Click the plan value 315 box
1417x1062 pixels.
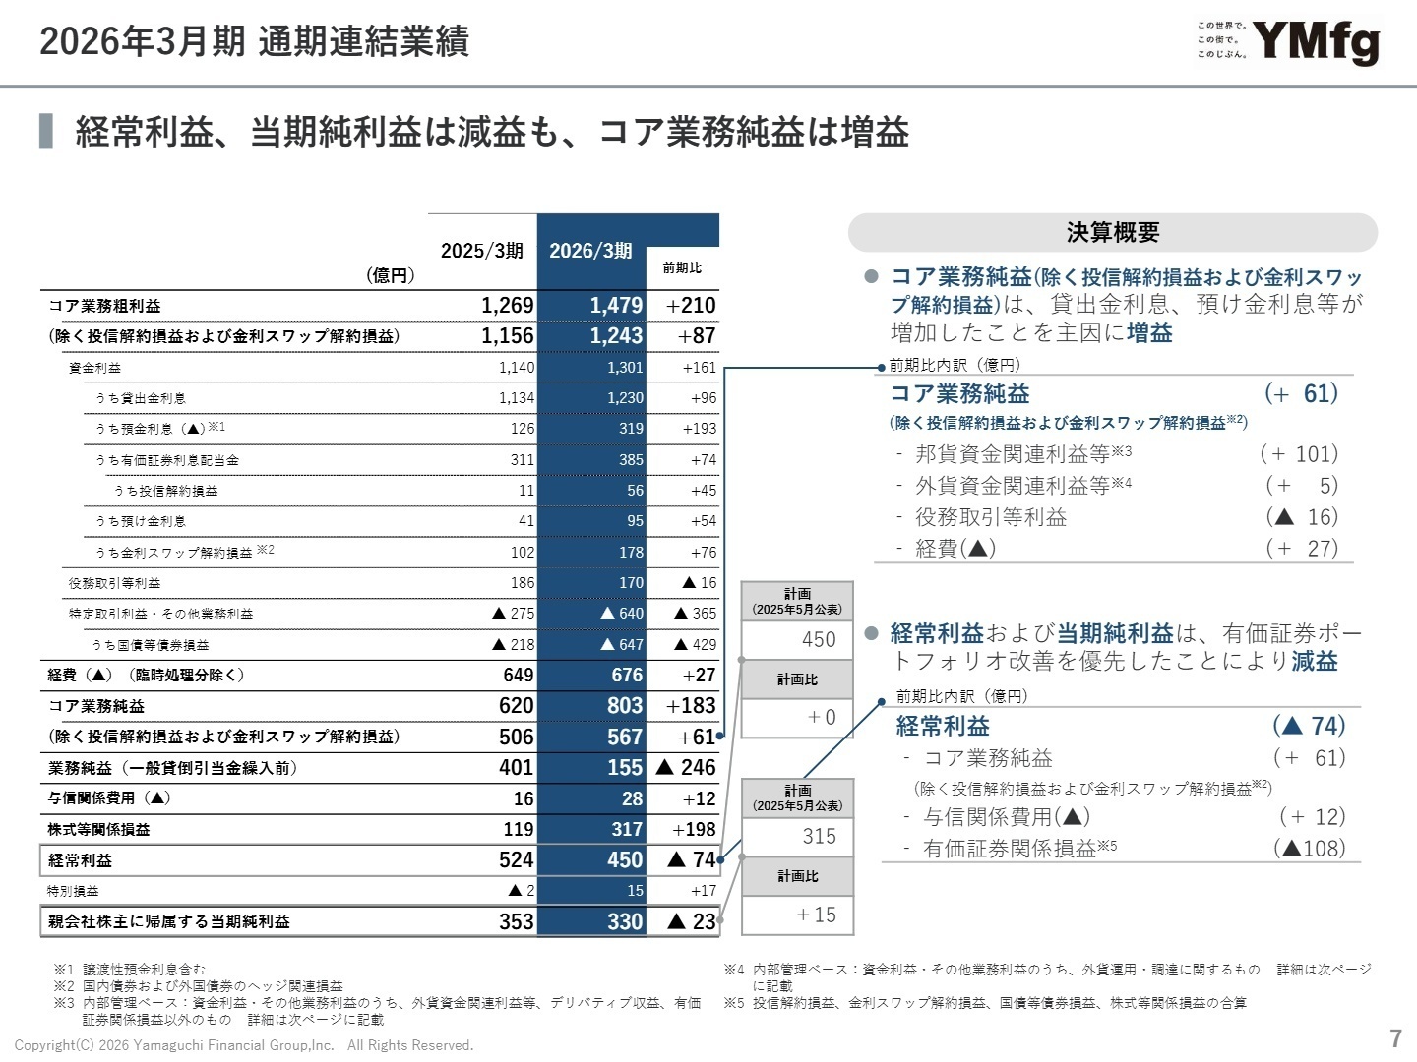pos(797,836)
